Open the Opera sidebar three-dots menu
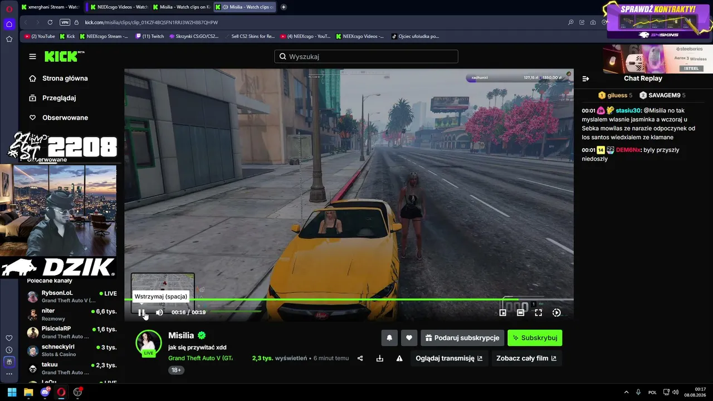The width and height of the screenshot is (713, 401). 9,374
